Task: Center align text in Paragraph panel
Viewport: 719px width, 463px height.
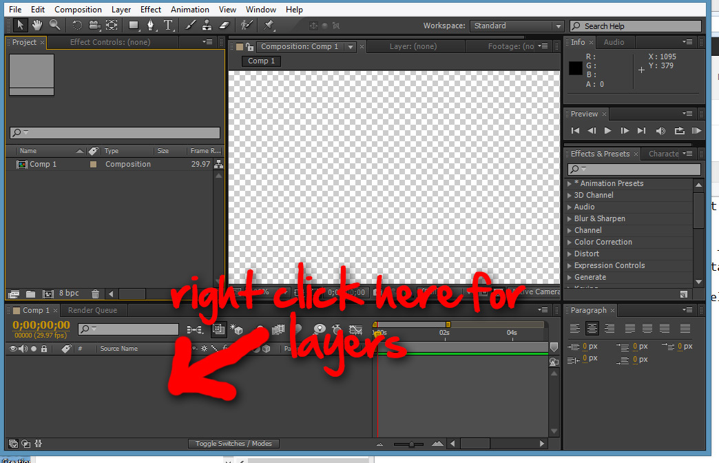Action: click(592, 328)
